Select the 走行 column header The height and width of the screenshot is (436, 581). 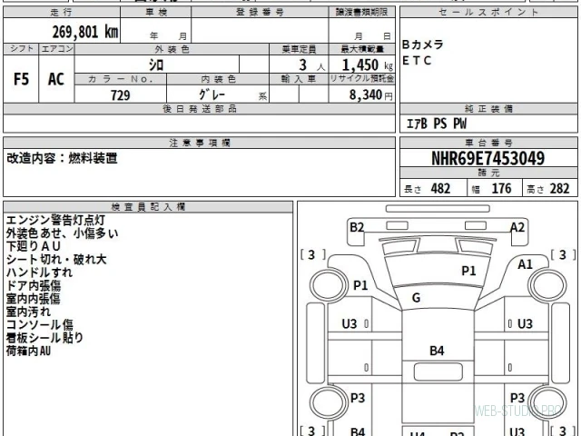62,12
